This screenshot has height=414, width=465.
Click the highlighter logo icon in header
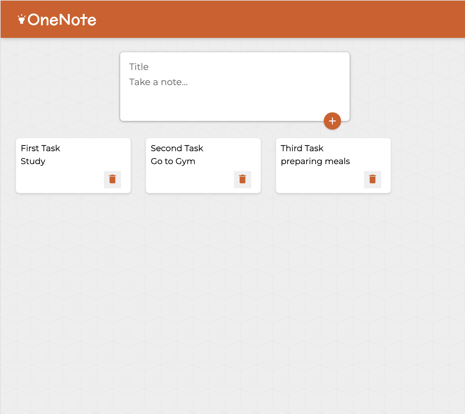21,20
